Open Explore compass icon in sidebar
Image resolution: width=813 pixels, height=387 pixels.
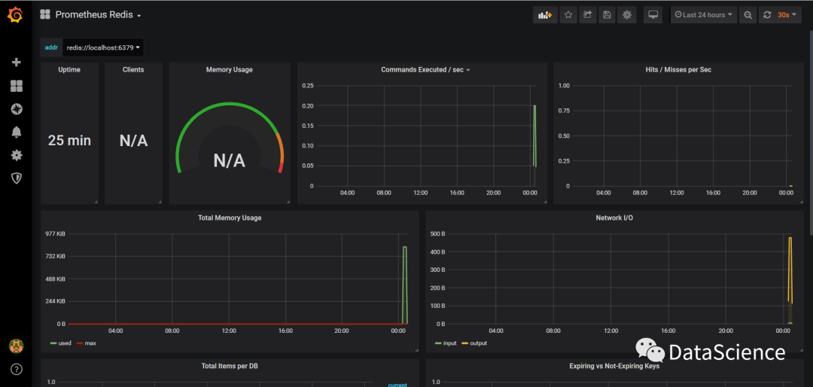point(16,109)
